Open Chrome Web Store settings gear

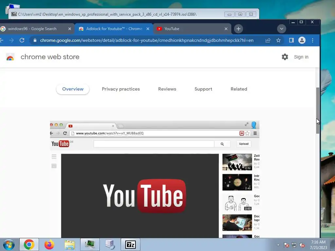point(285,57)
